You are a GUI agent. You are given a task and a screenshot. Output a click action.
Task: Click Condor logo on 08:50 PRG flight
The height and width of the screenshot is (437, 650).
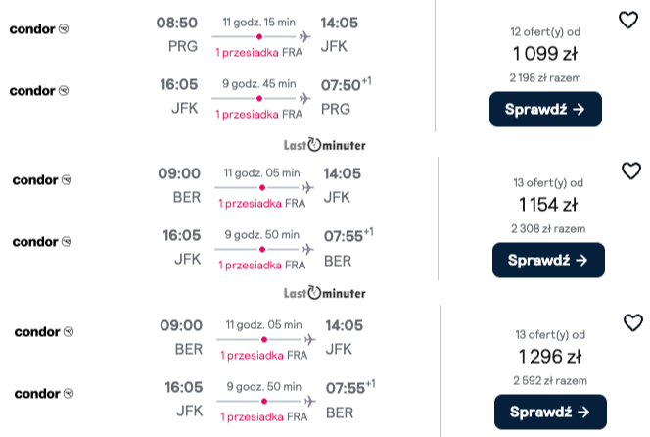(39, 29)
